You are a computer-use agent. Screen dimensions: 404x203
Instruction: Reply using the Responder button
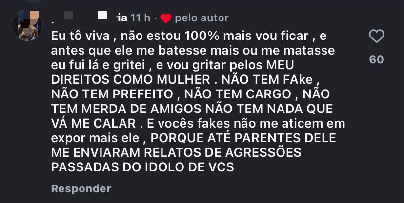(x=81, y=188)
